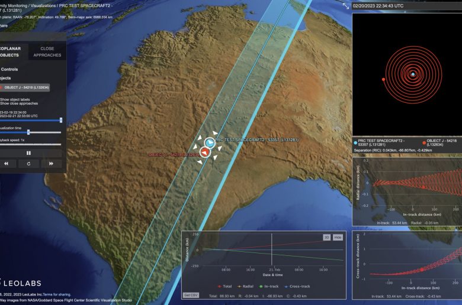Click the blue center dot in spiral plot
Viewport: 462px width, 305px height.
point(412,74)
